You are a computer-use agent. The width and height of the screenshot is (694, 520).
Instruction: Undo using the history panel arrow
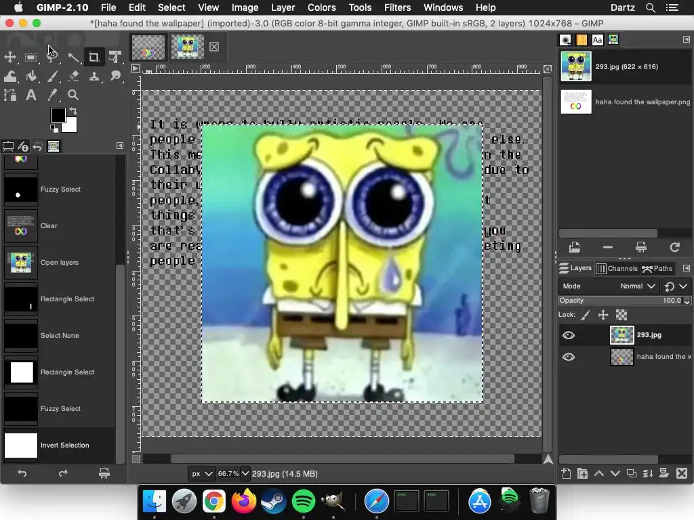click(22, 473)
